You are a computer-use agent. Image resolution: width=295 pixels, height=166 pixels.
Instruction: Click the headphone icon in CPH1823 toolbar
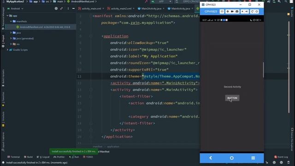click(222, 12)
